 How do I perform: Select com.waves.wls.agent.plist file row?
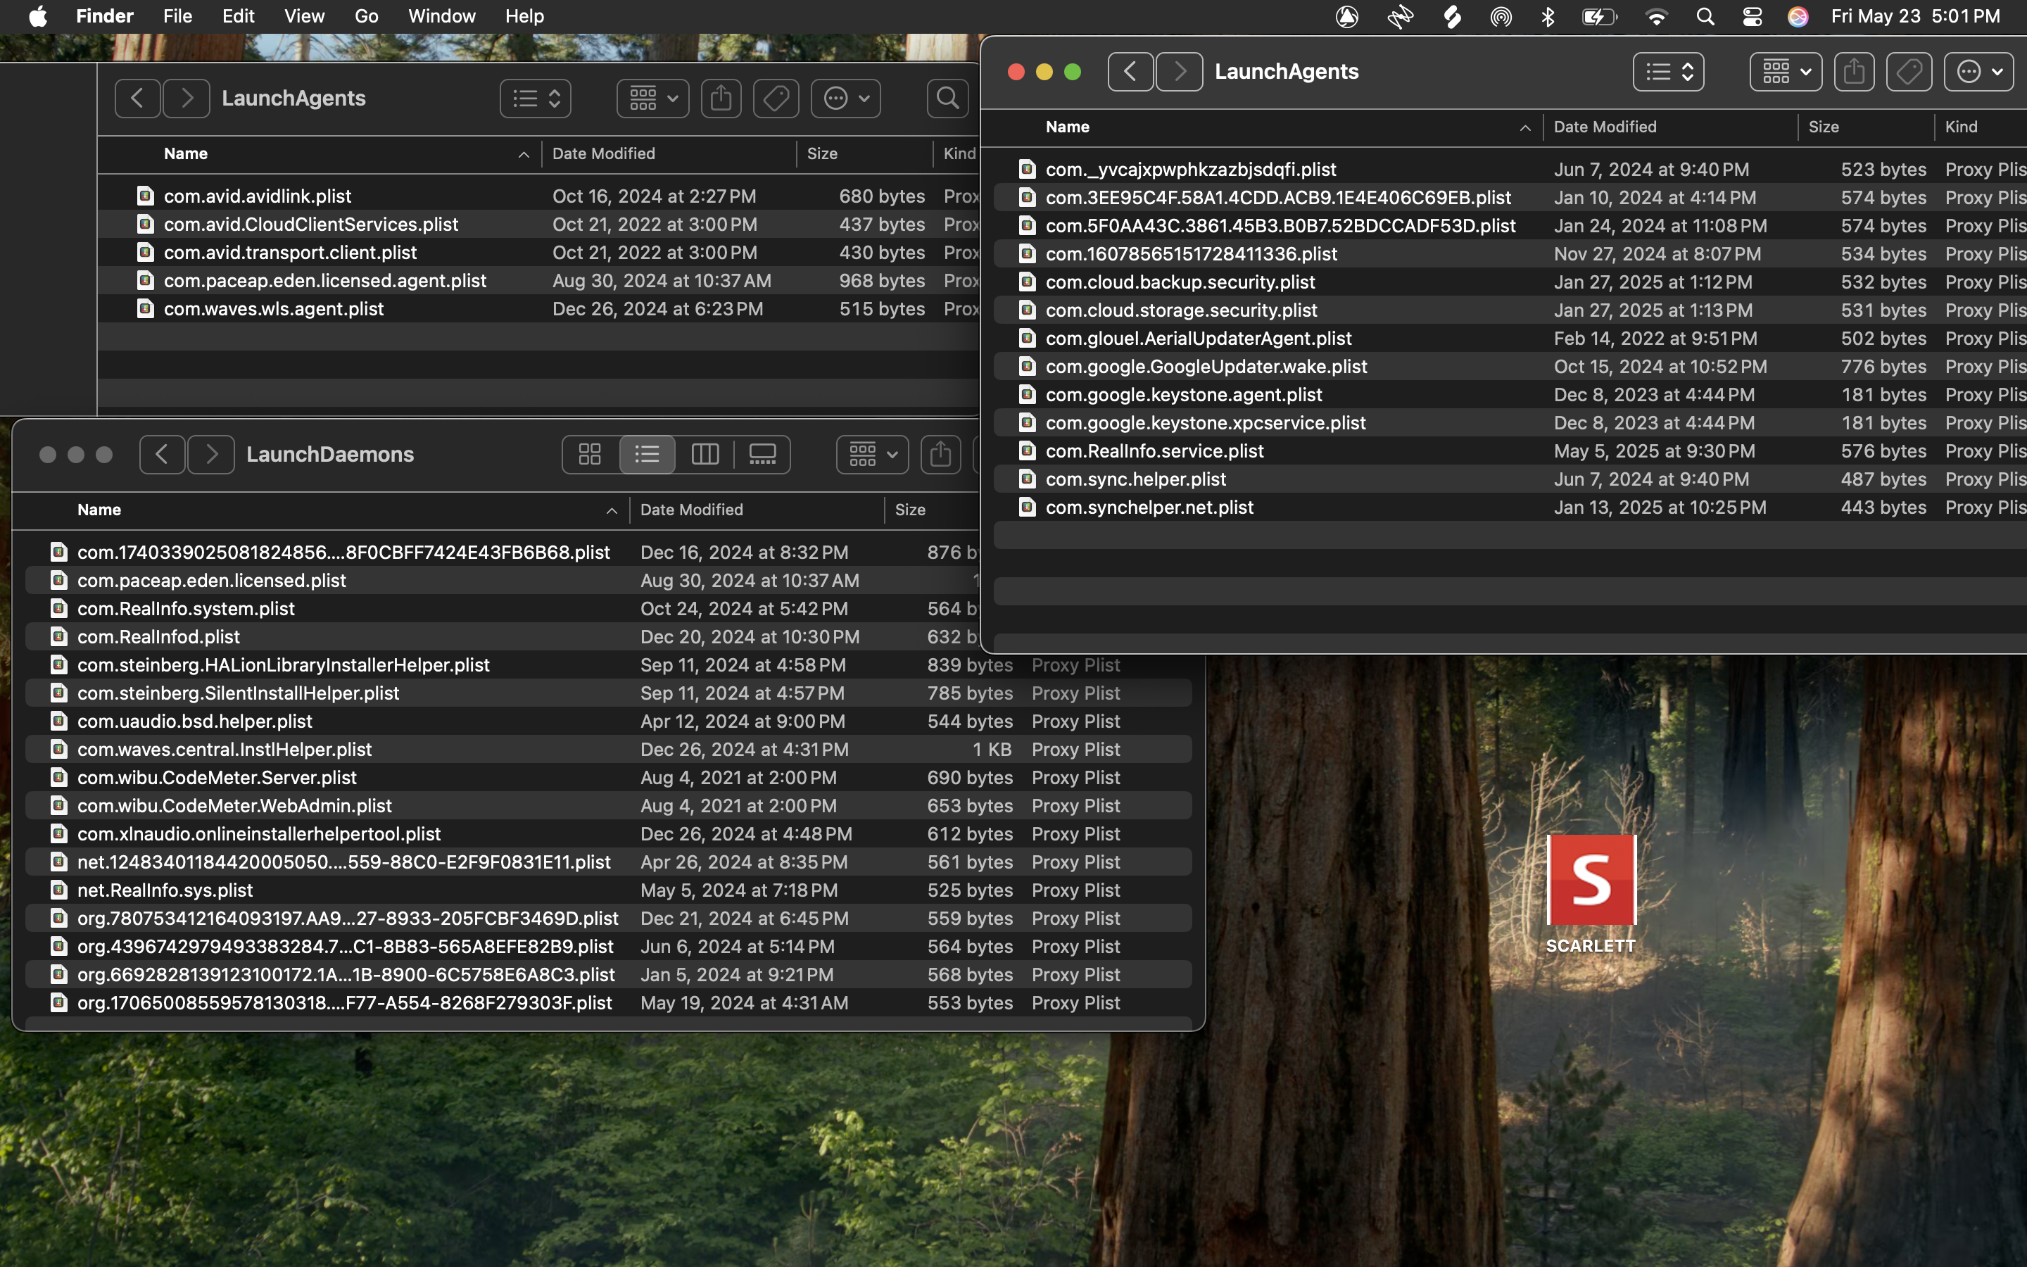tap(273, 309)
